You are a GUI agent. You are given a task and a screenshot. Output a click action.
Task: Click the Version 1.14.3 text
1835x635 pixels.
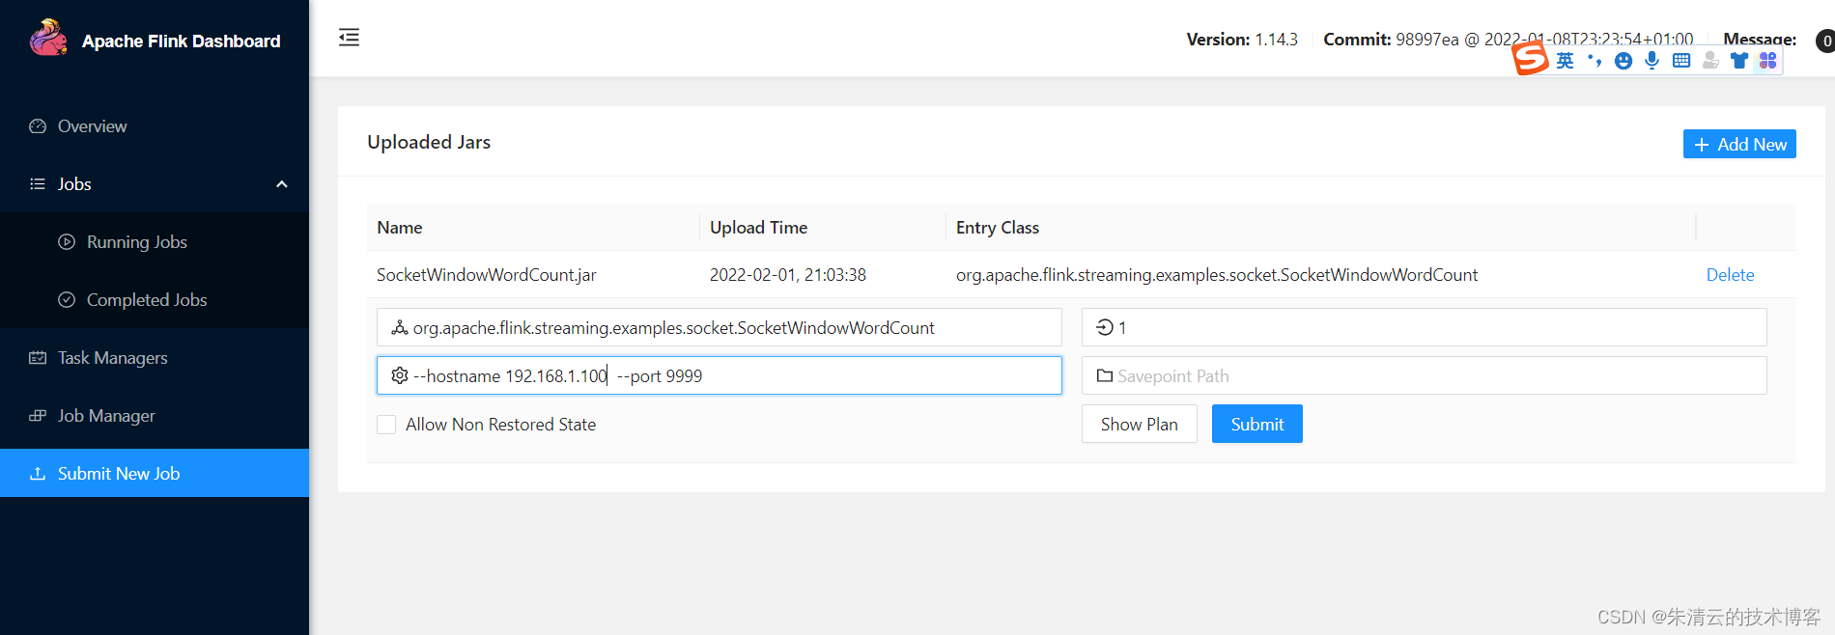[1242, 40]
